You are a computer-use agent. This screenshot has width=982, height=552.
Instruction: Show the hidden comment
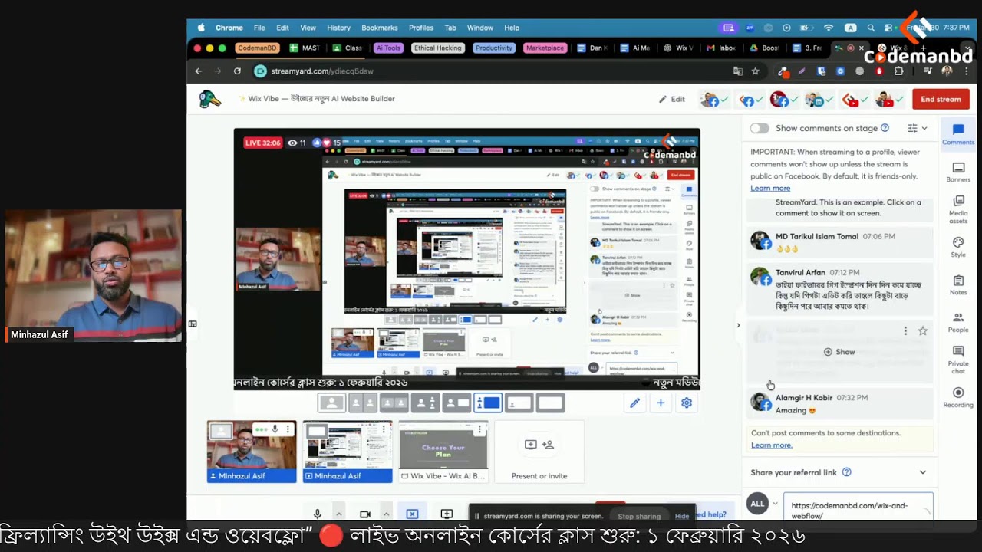(x=839, y=352)
